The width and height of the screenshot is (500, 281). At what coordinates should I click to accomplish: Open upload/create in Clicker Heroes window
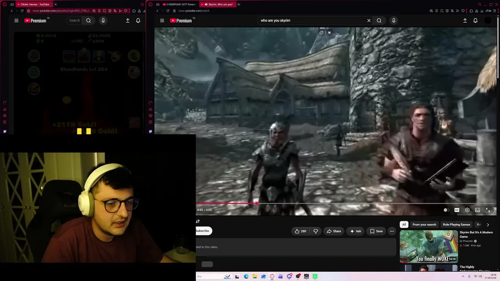(x=128, y=20)
